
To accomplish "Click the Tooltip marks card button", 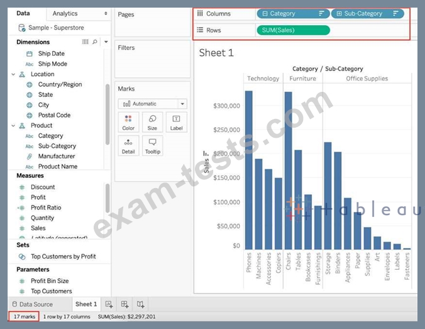I will click(x=152, y=146).
